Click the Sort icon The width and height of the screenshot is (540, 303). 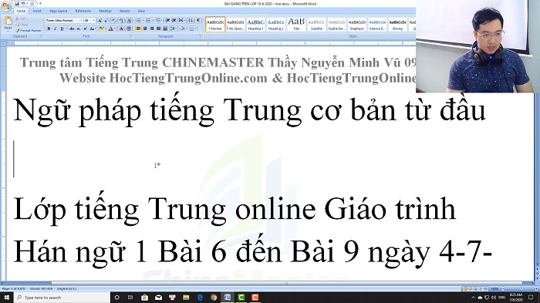191,21
